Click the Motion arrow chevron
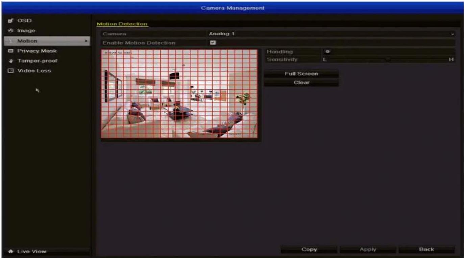This screenshot has width=464, height=258. pos(87,41)
